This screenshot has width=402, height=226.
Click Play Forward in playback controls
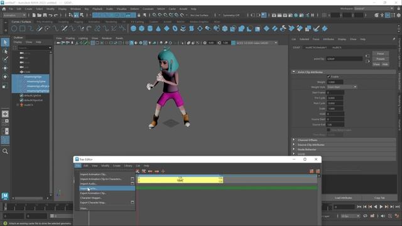click(x=381, y=207)
